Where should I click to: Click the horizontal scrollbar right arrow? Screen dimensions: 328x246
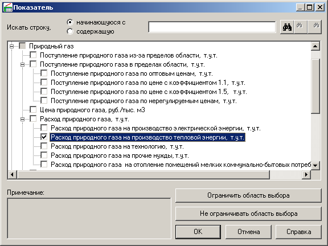[x=306, y=174]
